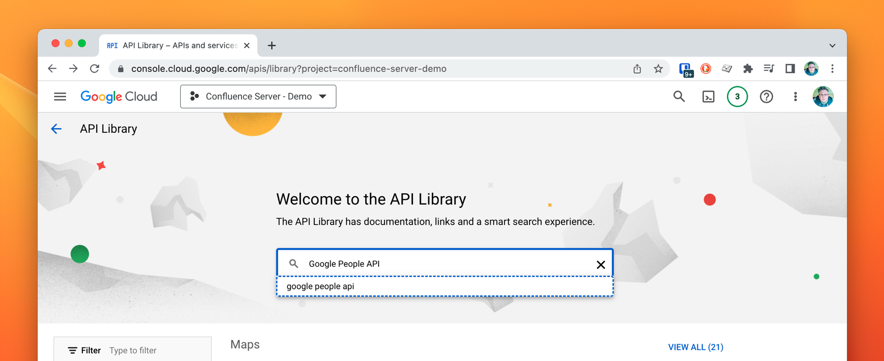Clear the API search box with X
This screenshot has height=361, width=884.
(600, 265)
